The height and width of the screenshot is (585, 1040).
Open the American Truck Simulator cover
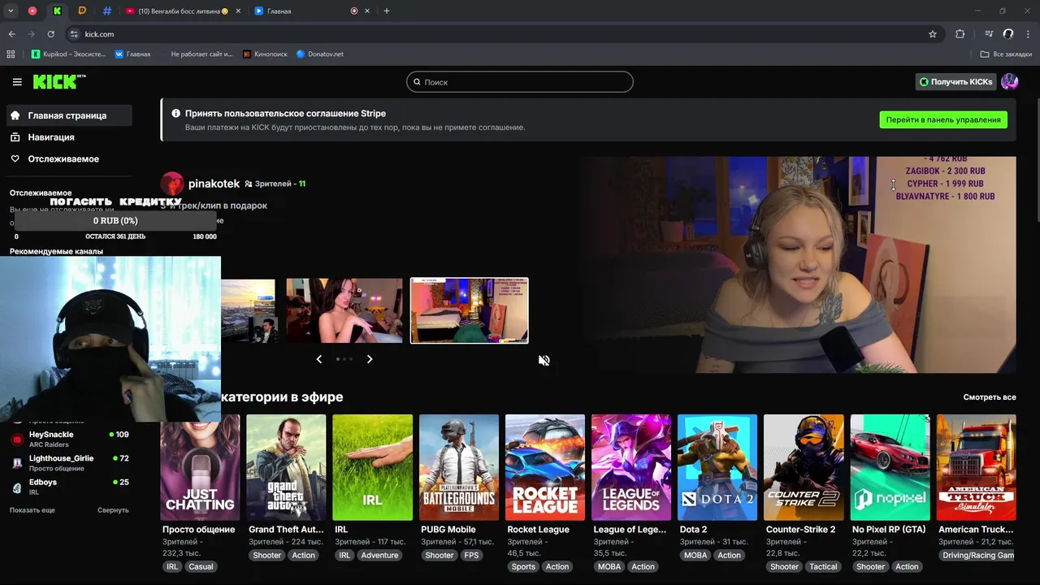977,467
